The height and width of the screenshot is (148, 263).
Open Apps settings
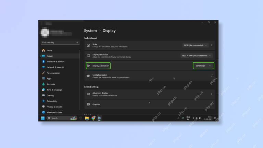(60, 78)
